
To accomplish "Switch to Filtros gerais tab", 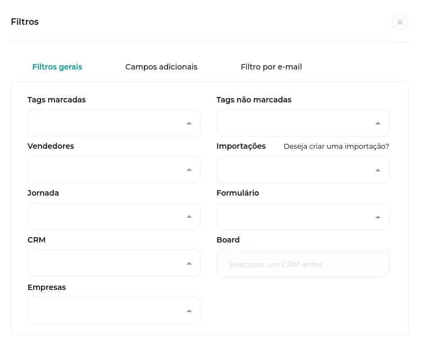I will [x=57, y=67].
